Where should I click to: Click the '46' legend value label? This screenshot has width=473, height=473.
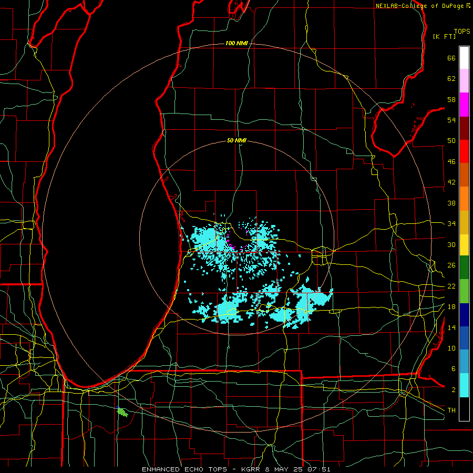coord(451,162)
